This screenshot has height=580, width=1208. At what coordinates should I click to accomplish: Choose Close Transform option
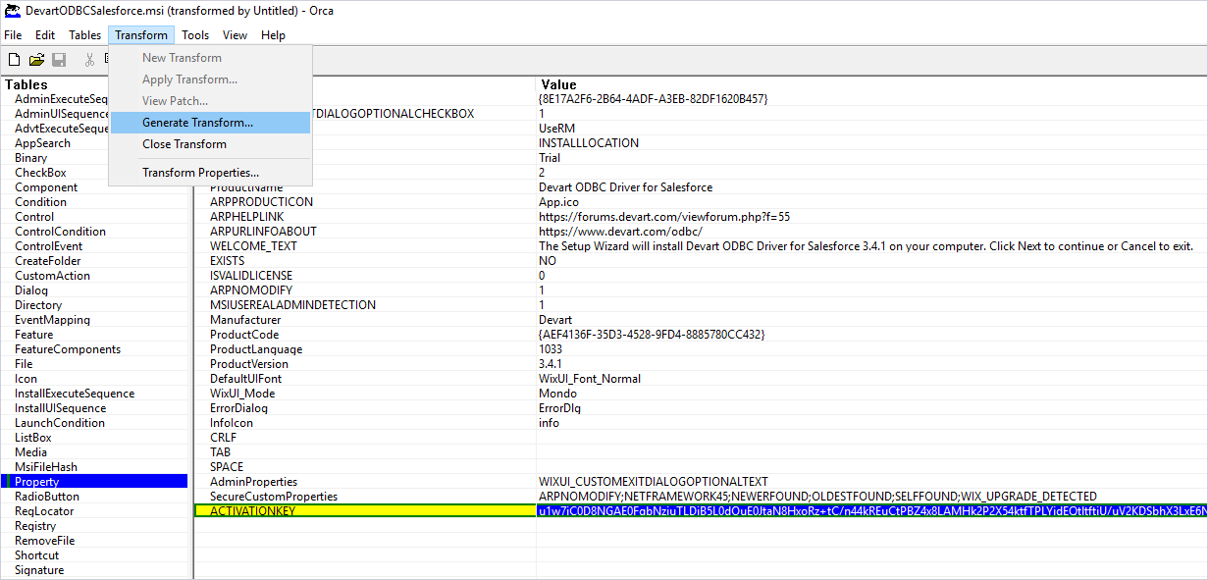[x=184, y=143]
